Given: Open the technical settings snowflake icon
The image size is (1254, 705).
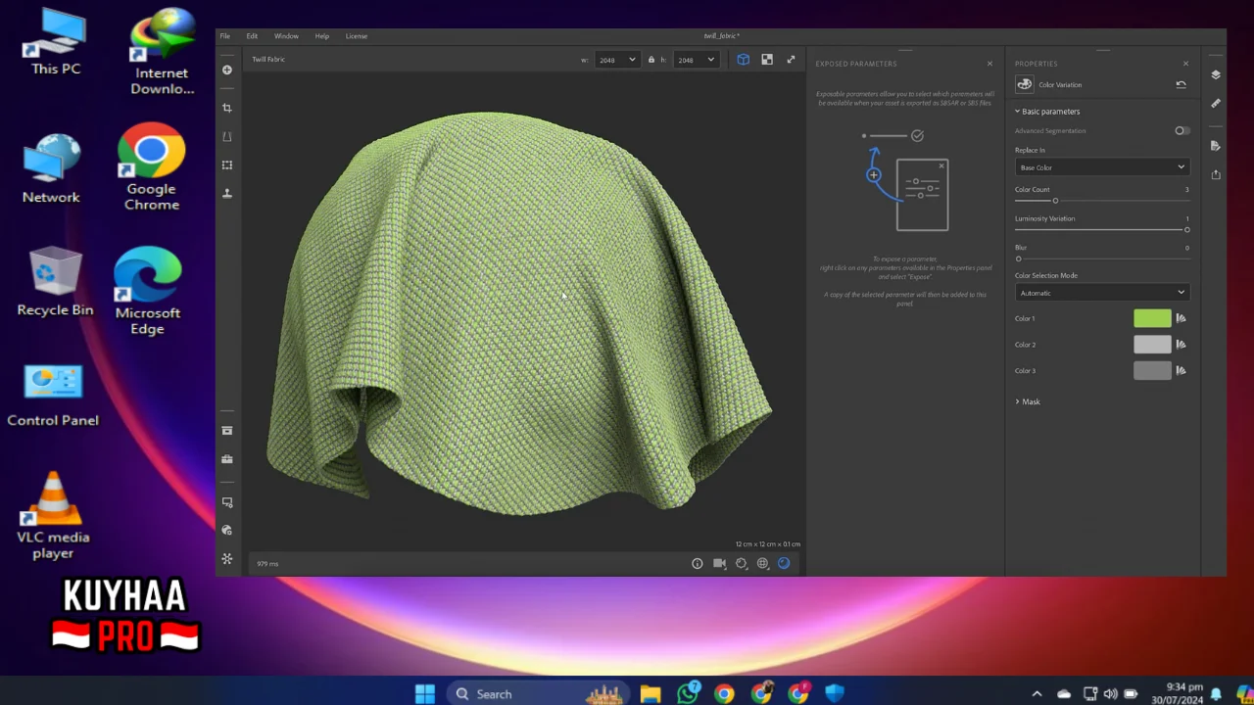Looking at the screenshot, I should [x=227, y=558].
